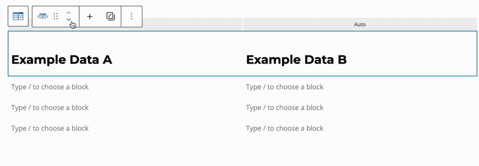479x166 pixels.
Task: Select the parent table block icon
Action: [18, 16]
